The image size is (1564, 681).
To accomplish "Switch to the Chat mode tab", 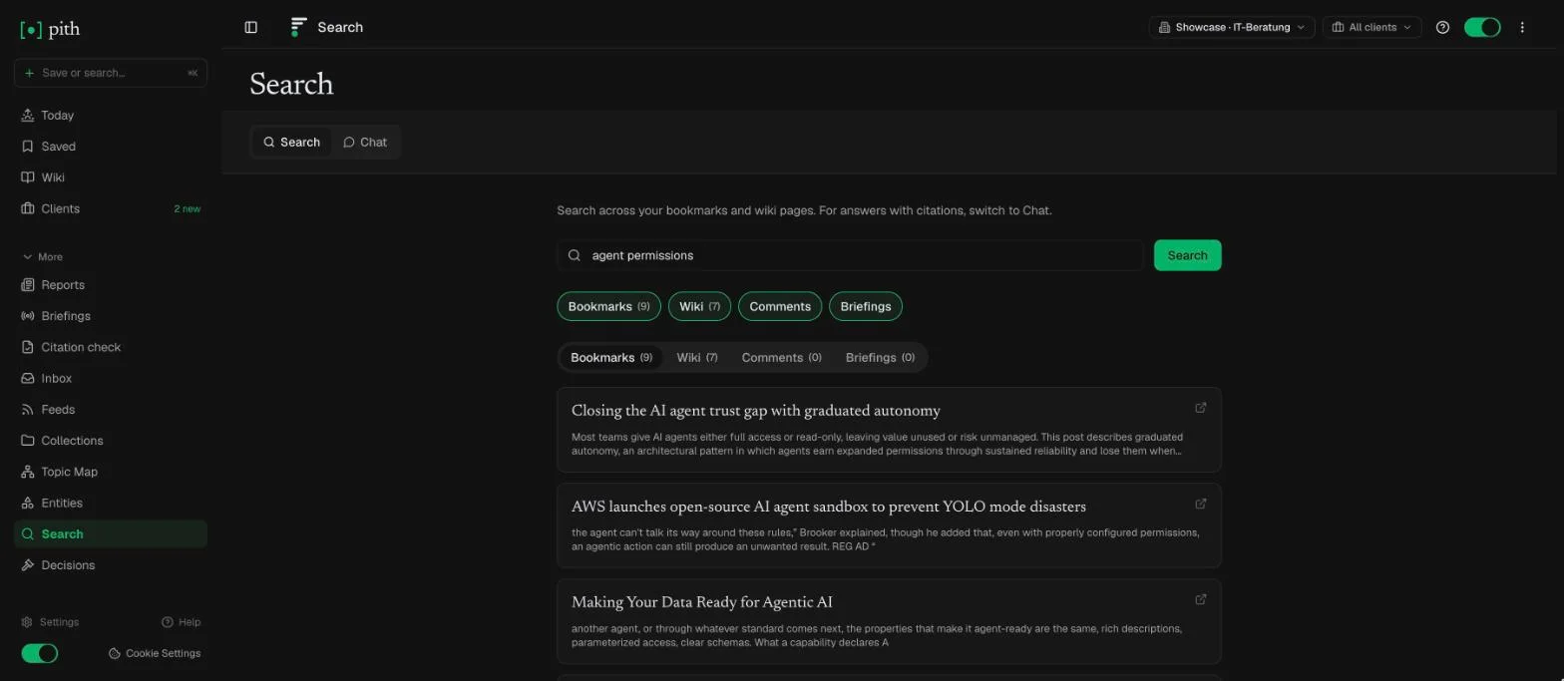I will pyautogui.click(x=365, y=142).
